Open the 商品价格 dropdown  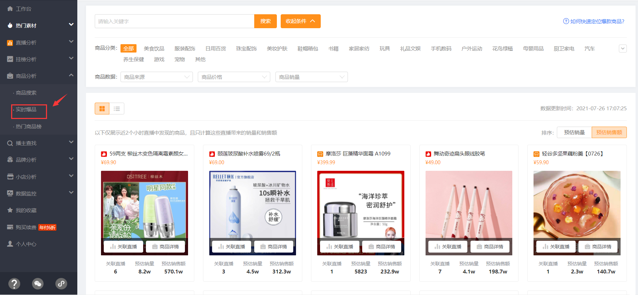234,77
